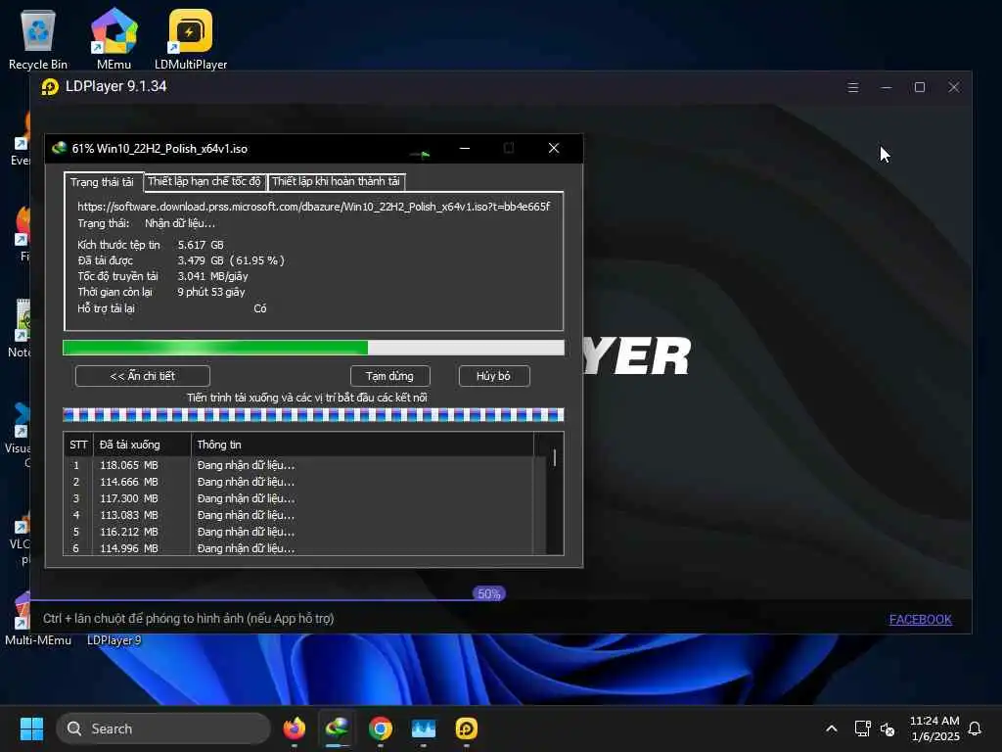Select connection row with 113.083 MB

[299, 515]
